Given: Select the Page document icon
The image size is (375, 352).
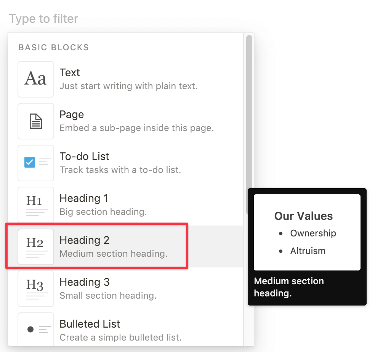Looking at the screenshot, I should pos(36,121).
